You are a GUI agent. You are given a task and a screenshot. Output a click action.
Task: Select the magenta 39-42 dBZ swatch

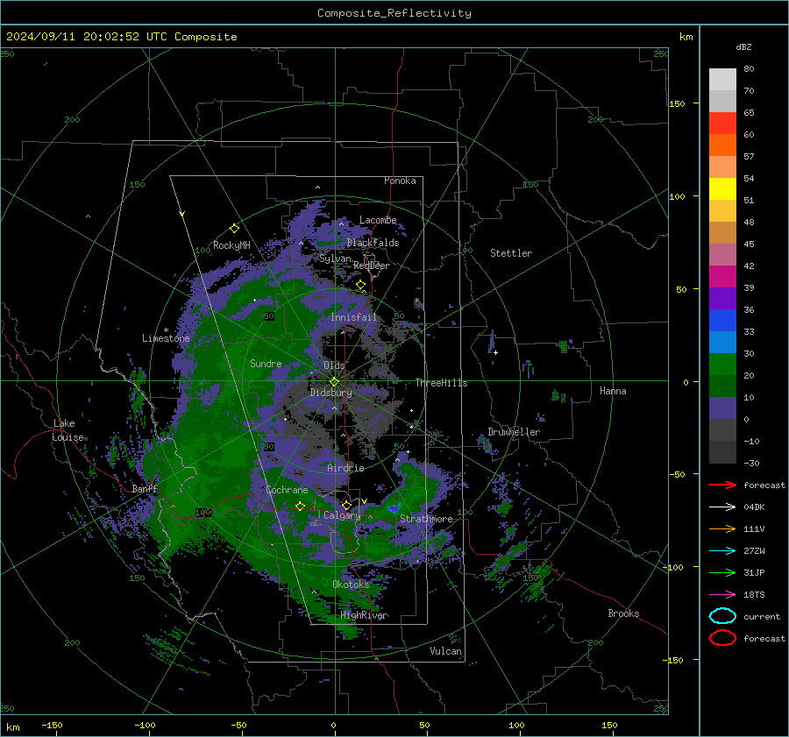pos(722,277)
